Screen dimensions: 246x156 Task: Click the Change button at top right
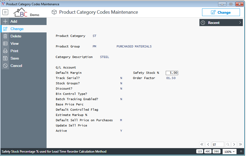[x=221, y=12]
